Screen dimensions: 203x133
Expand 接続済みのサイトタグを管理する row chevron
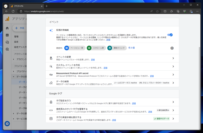173,110
